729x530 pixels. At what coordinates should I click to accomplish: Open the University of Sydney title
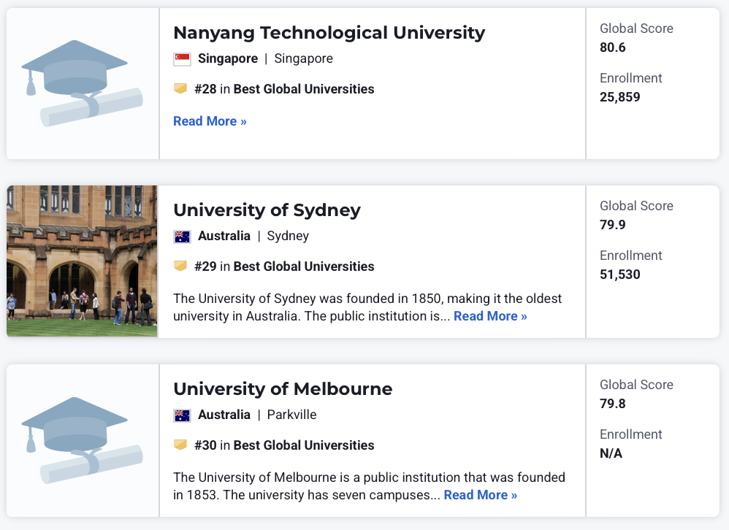pos(267,210)
